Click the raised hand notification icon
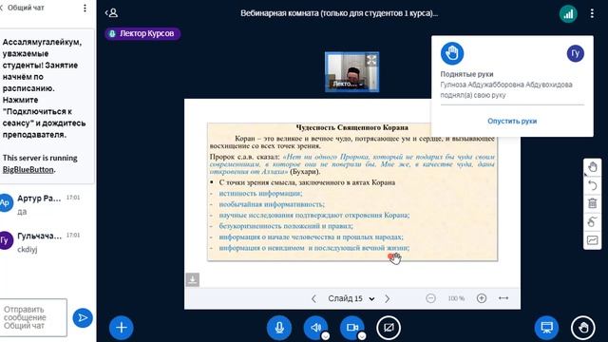 [452, 53]
